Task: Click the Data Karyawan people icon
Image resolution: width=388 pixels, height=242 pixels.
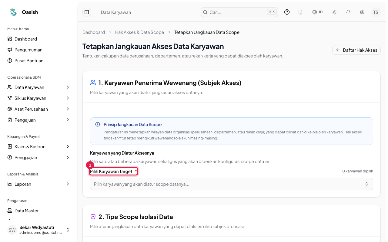Action: [10, 87]
